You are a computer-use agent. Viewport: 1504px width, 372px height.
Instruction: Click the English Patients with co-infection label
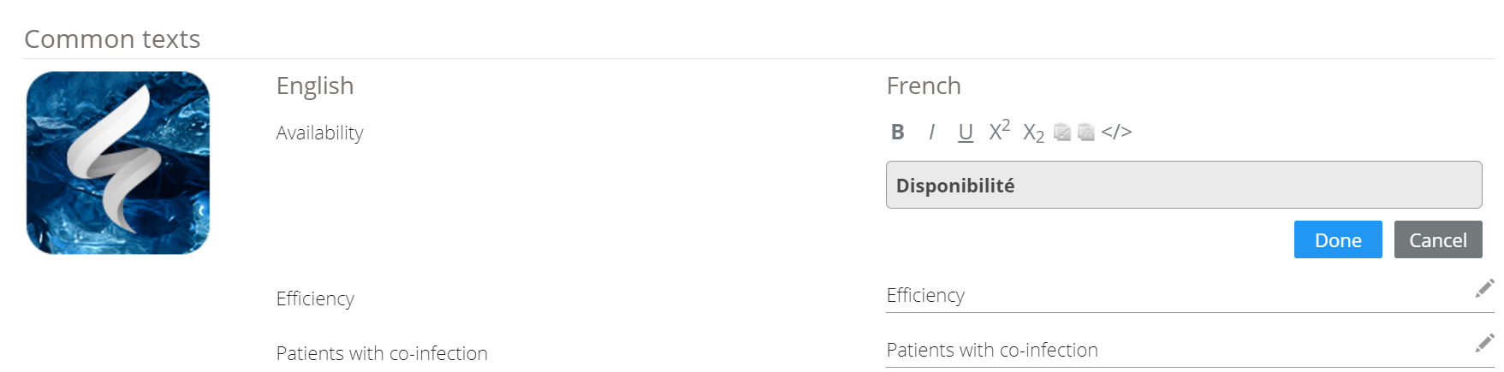pos(382,354)
